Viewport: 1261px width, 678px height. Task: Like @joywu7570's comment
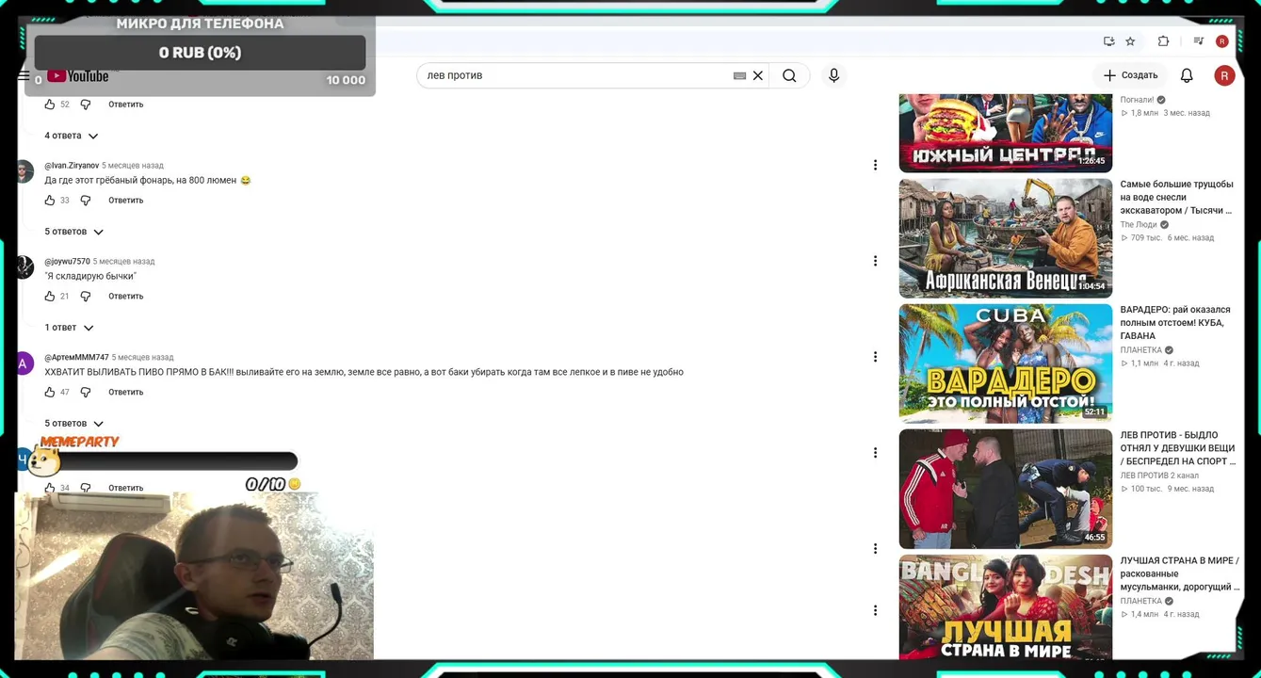50,297
